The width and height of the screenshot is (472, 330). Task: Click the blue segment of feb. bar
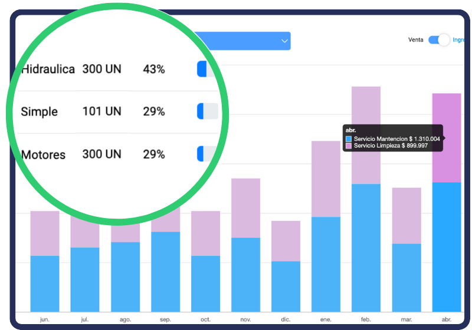(x=366, y=248)
